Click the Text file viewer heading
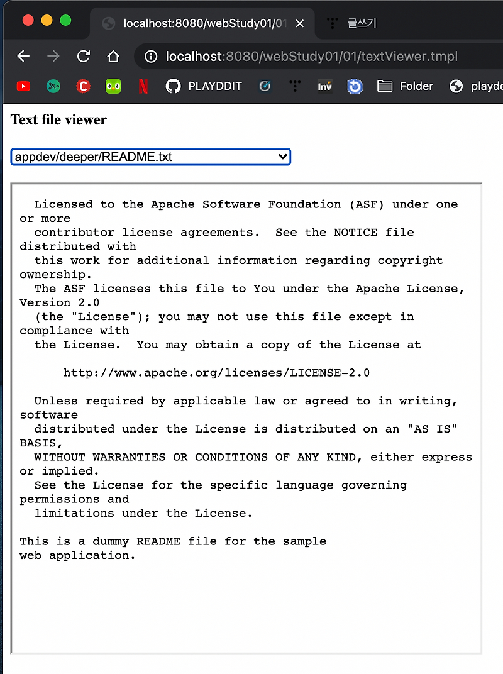 [58, 120]
